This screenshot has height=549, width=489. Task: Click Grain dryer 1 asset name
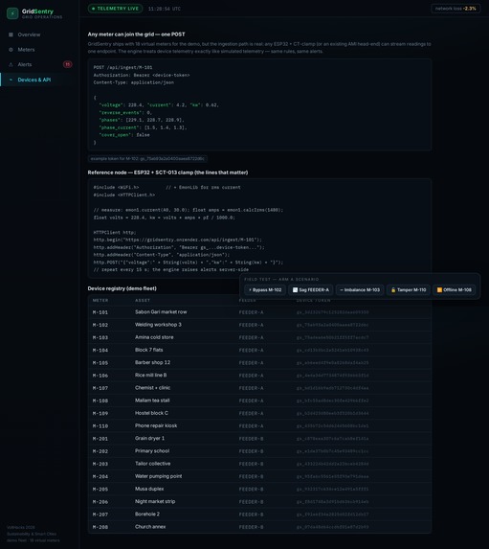149,438
